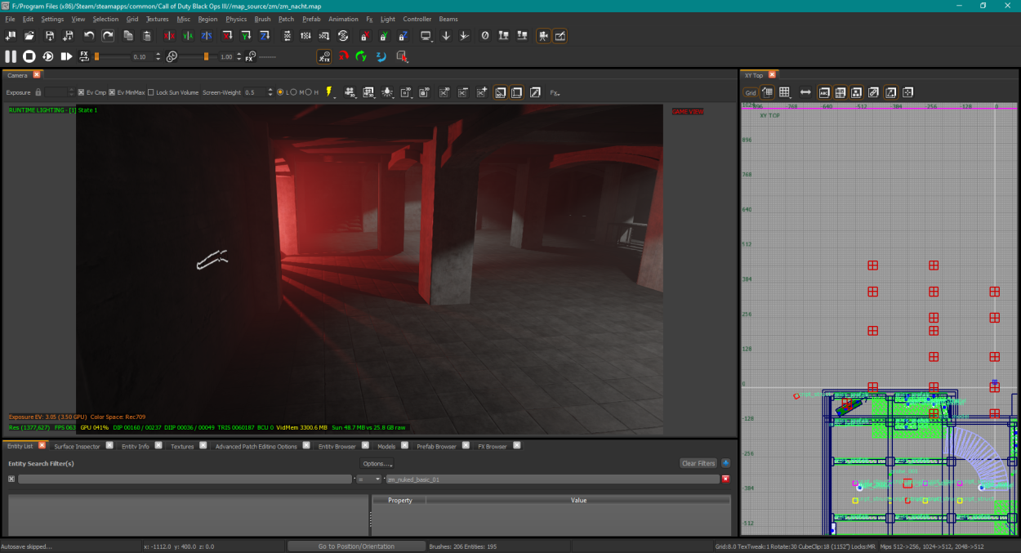This screenshot has width=1021, height=553.
Task: Open the Textures menu
Action: tap(158, 19)
